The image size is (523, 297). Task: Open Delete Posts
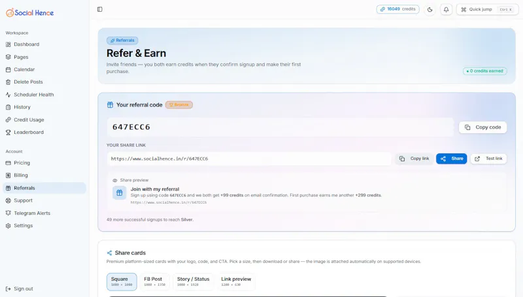(44, 82)
